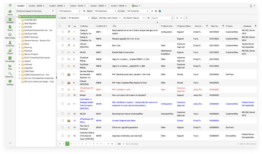Open Settings in sidebar
This screenshot has height=154, width=262.
coord(10,83)
